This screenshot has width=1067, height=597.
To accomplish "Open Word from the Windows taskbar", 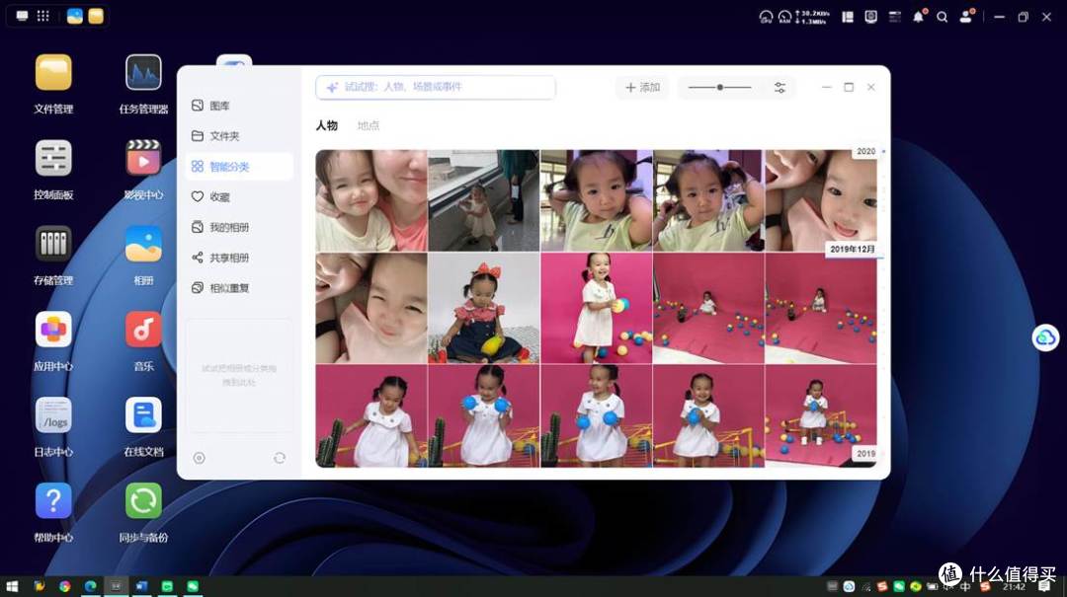I will tap(141, 586).
